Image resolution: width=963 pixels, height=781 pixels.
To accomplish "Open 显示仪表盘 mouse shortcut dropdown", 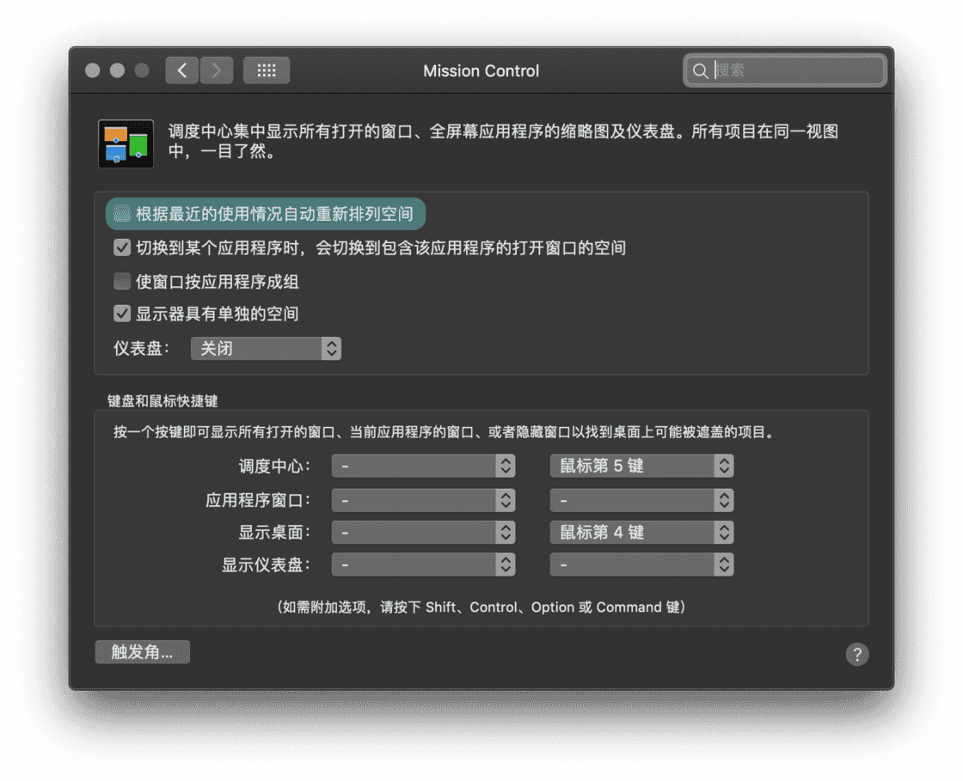I will coord(641,564).
